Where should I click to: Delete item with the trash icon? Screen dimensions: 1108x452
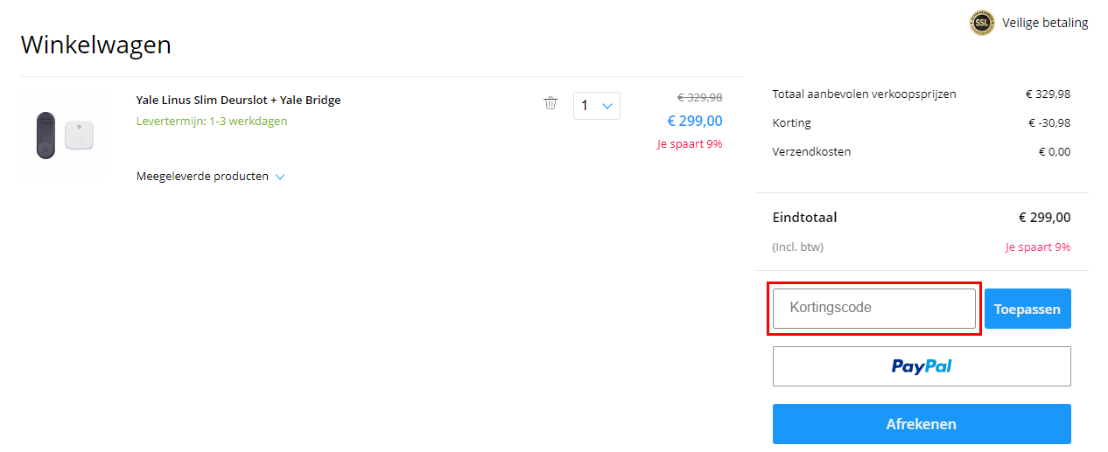point(550,103)
